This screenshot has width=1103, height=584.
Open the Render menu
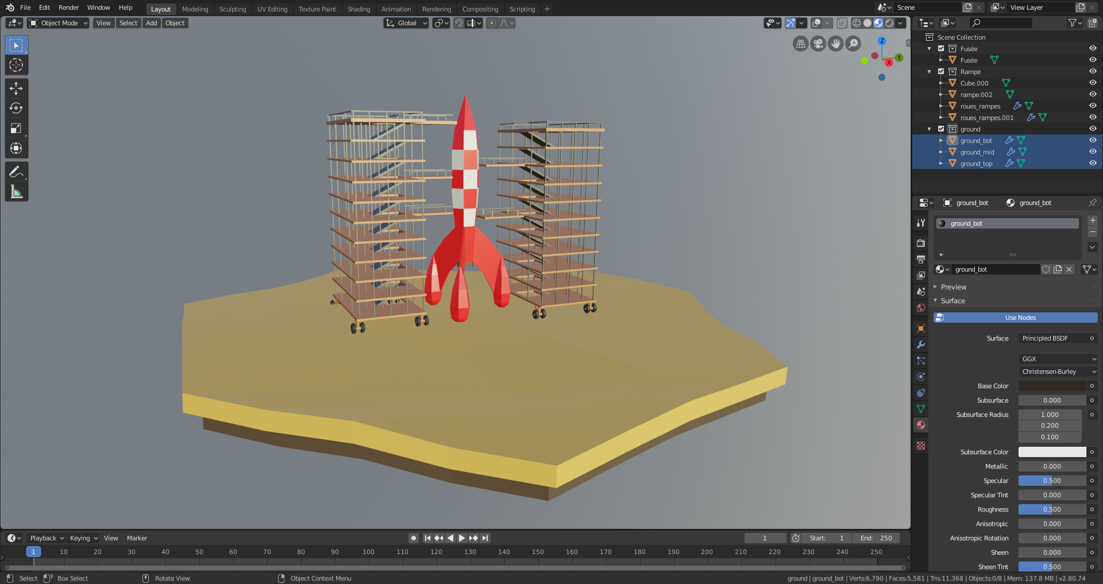click(x=68, y=7)
